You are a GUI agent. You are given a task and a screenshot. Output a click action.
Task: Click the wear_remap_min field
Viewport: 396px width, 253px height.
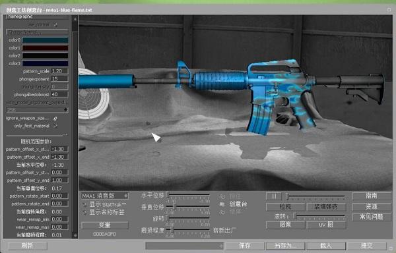(59, 219)
